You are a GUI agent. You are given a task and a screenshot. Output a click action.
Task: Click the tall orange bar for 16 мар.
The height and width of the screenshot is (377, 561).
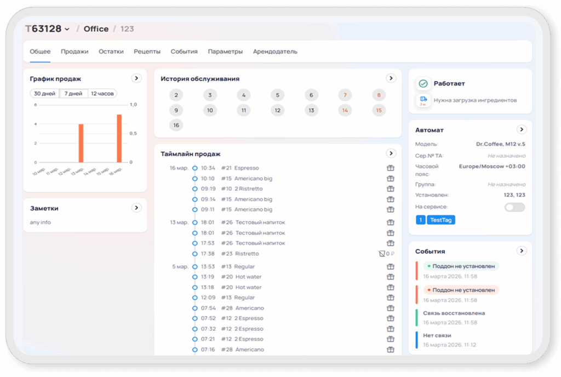(119, 138)
